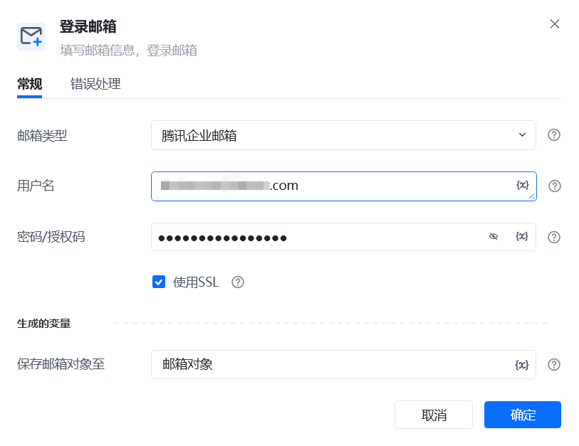The height and width of the screenshot is (446, 579).
Task: Click the 用户名 resize grip handle
Action: [x=532, y=196]
